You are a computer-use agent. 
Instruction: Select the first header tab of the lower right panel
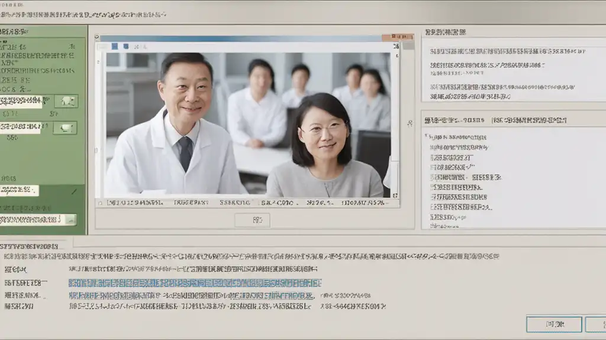click(x=454, y=120)
